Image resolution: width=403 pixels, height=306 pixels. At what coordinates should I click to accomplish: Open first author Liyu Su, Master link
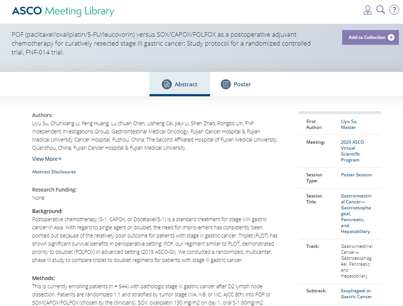pos(349,124)
